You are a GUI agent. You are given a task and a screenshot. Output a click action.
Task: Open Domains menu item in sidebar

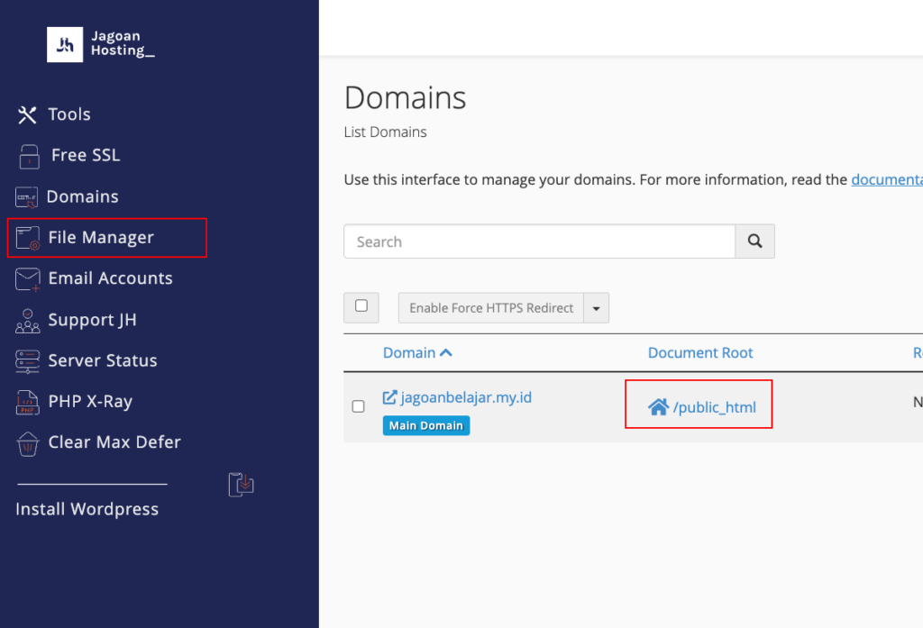click(x=82, y=196)
